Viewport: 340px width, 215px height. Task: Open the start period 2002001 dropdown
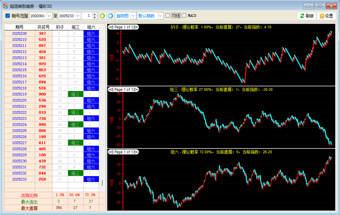[x=49, y=16]
